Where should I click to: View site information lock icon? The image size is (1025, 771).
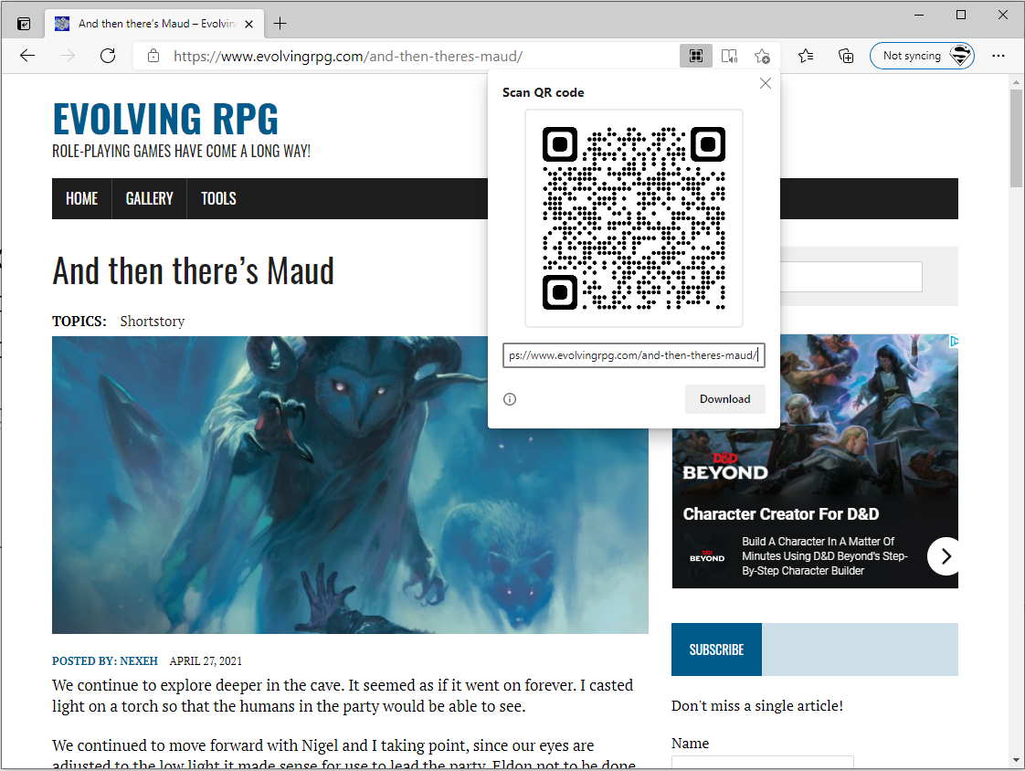[x=153, y=57]
